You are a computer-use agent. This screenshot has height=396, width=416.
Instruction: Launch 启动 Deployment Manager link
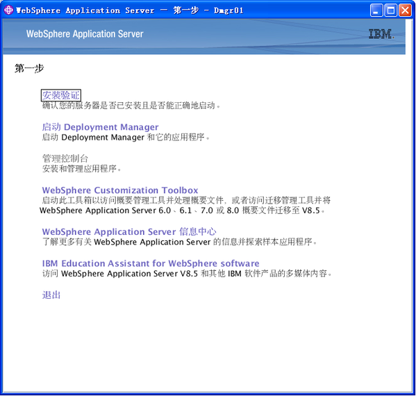100,127
